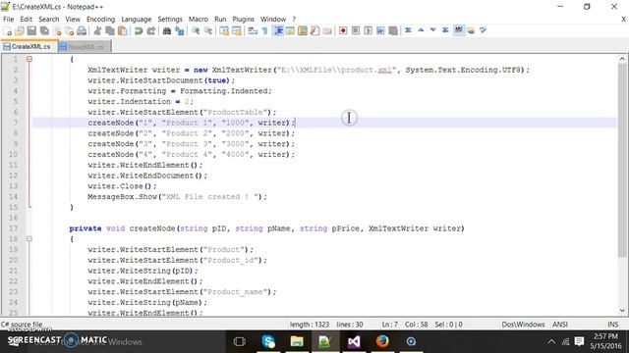
Task: Open Dos\Windows line-ending selector
Action: click(x=523, y=325)
